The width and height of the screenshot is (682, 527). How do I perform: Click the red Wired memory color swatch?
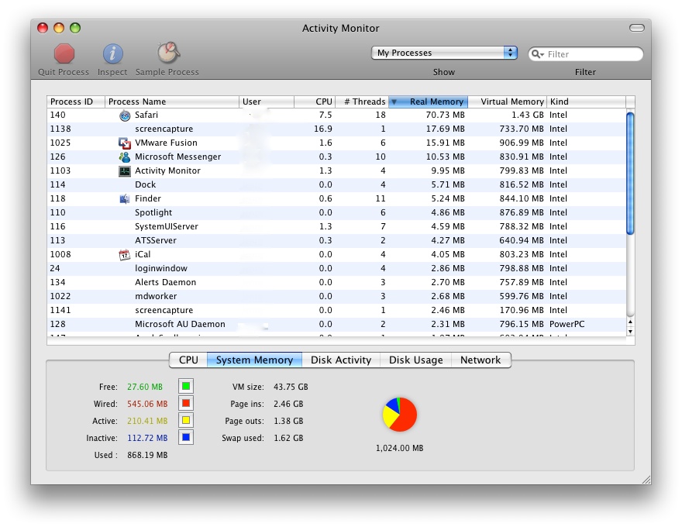click(x=186, y=404)
